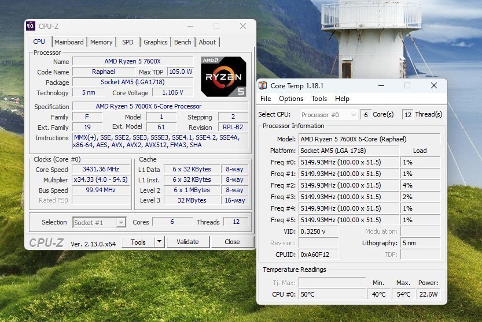Click the Level 3 associativity 16-way

tap(234, 201)
